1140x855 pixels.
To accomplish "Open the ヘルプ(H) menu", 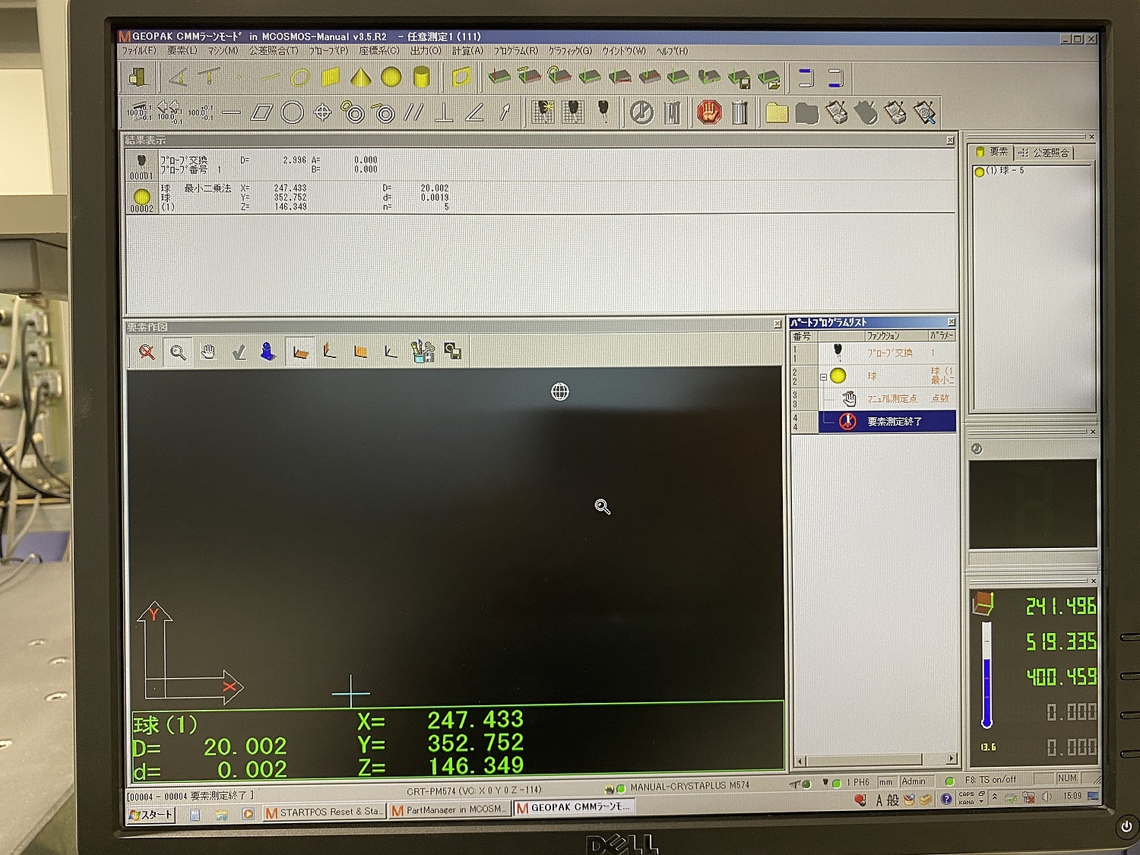I will tap(672, 51).
